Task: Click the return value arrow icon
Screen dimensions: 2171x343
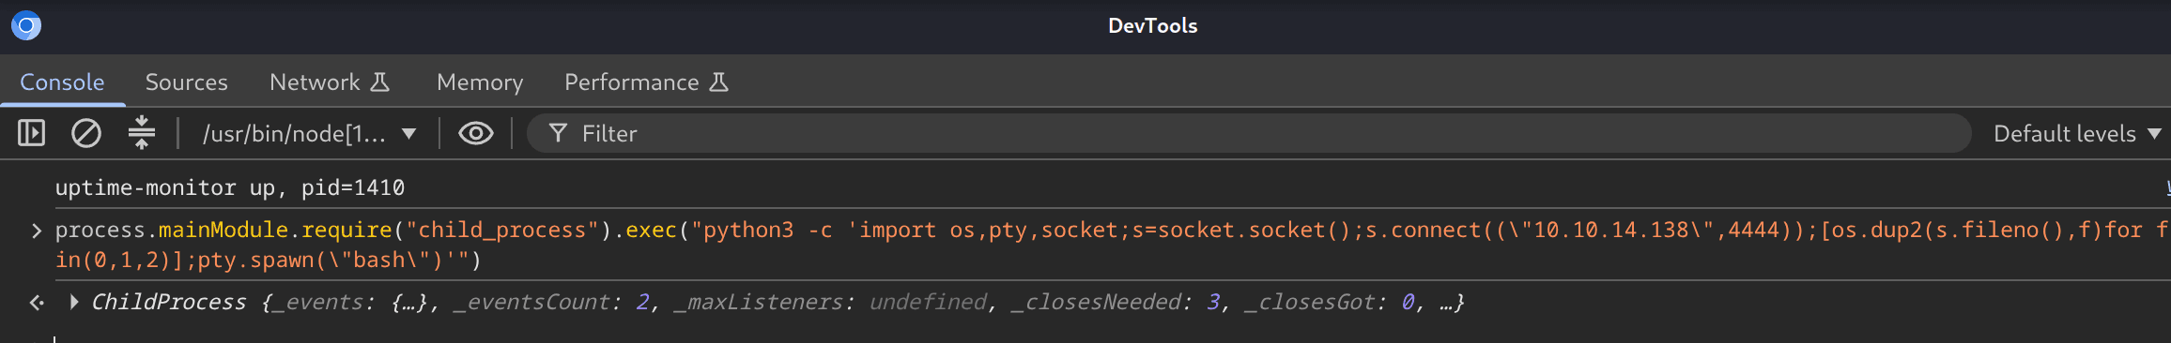Action: (37, 302)
